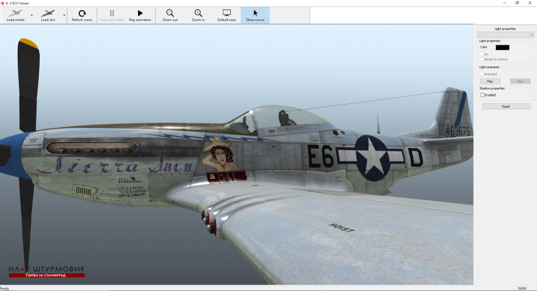The image size is (537, 291).
Task: Click the NUM status indicator
Action: click(522, 288)
